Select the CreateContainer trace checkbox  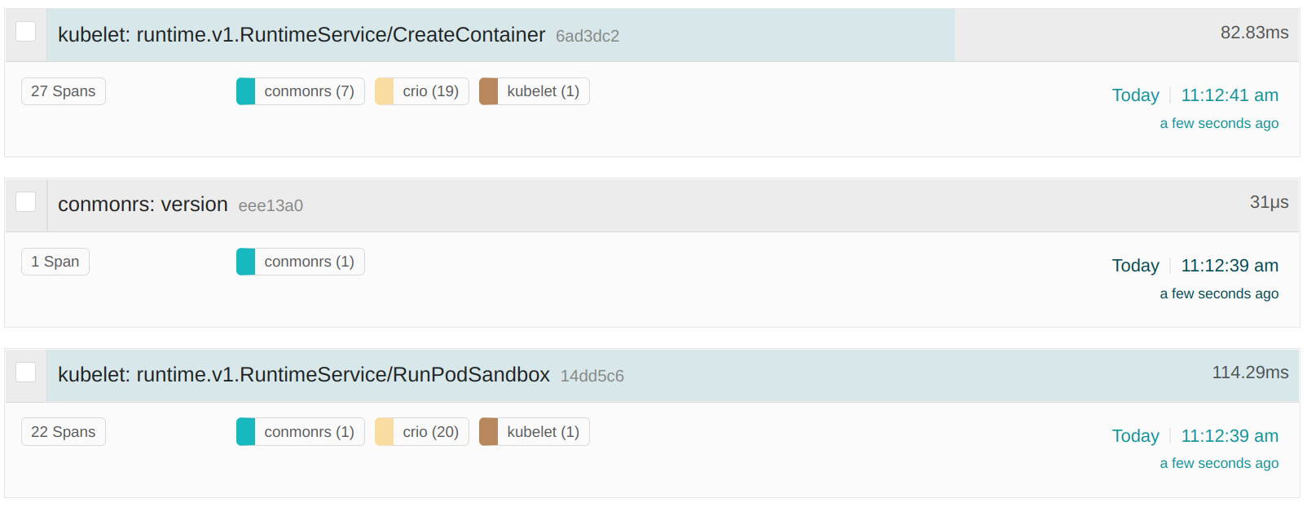(x=25, y=31)
